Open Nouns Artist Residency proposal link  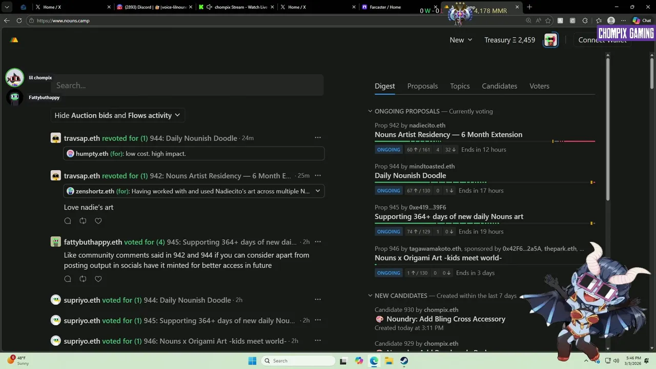click(x=448, y=135)
